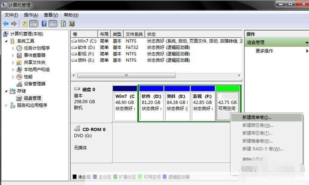Toggle the Show/Hide Action Pane icon
The width and height of the screenshot is (309, 185).
tap(53, 24)
